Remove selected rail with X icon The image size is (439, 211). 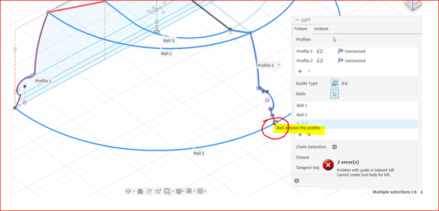point(309,135)
